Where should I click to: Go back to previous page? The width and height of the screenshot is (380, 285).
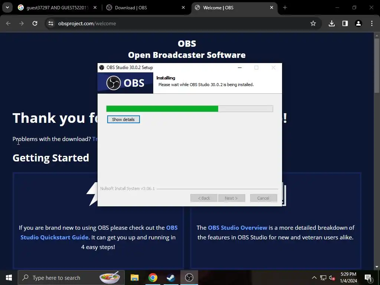click(8, 23)
